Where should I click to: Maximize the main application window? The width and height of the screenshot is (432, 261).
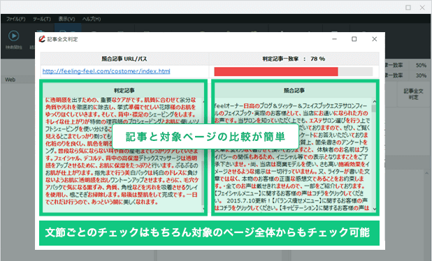coord(408,8)
